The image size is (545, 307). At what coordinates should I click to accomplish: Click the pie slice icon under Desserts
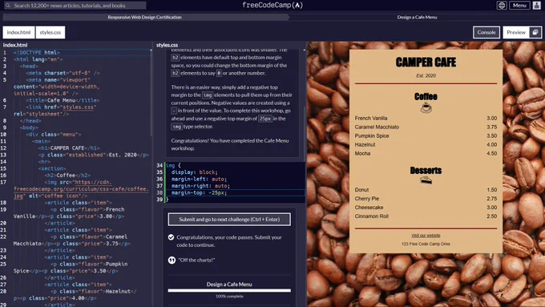click(426, 180)
